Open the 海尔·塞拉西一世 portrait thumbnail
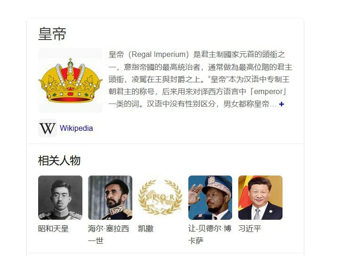 [110, 198]
